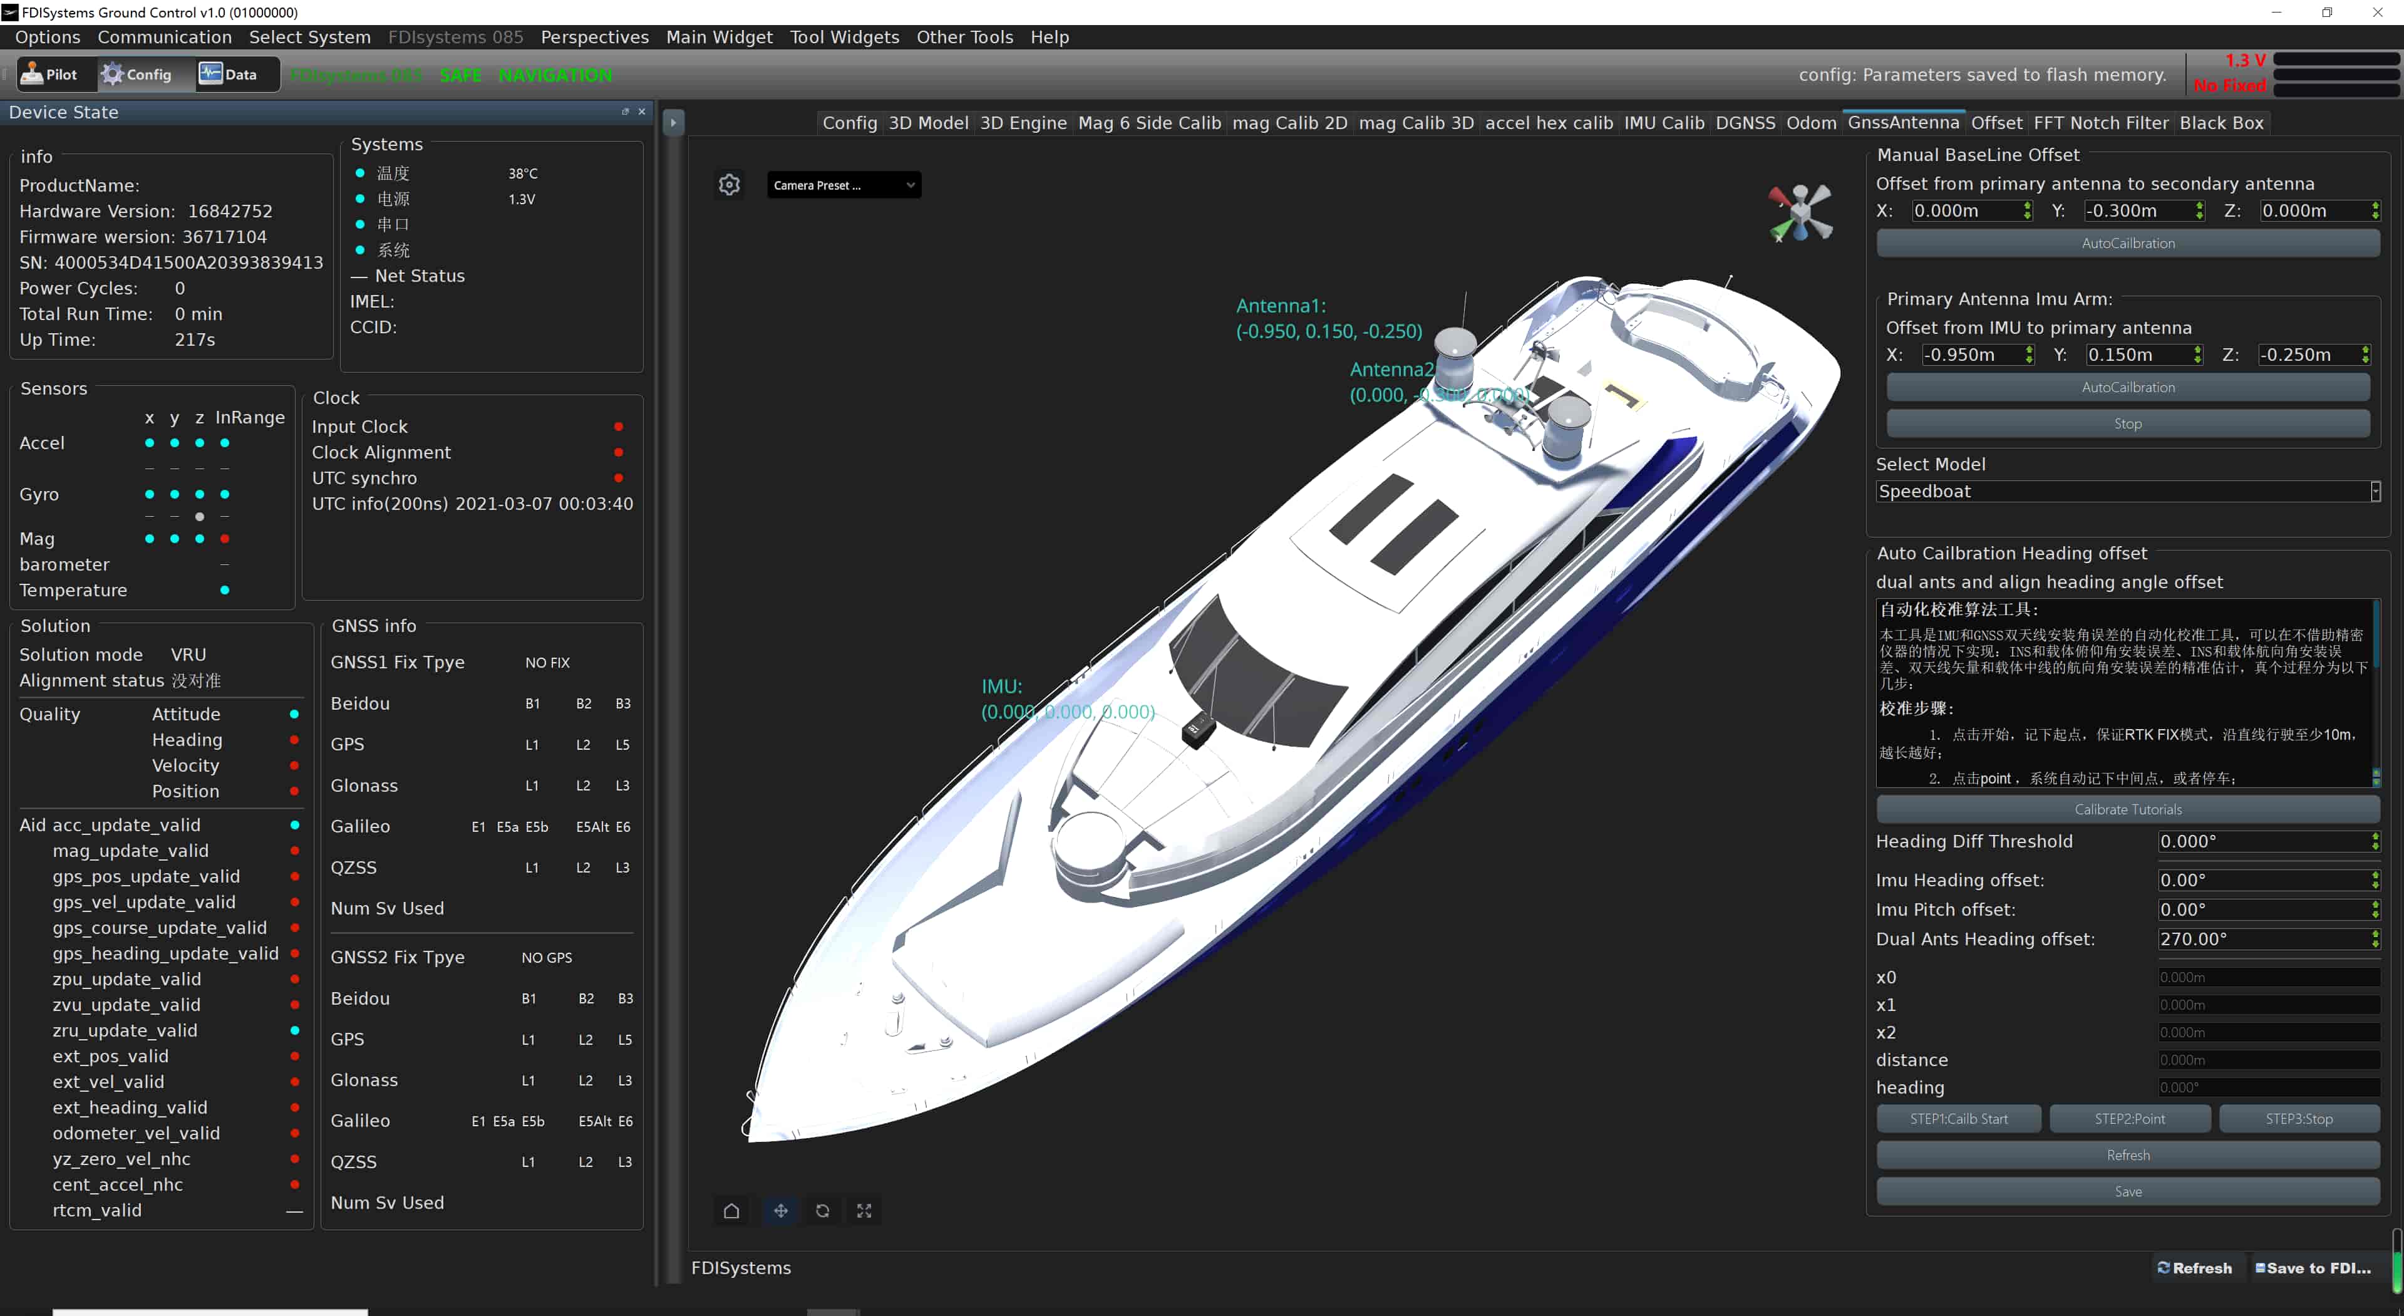
Task: Open the Data view toolbar button
Action: (x=229, y=75)
